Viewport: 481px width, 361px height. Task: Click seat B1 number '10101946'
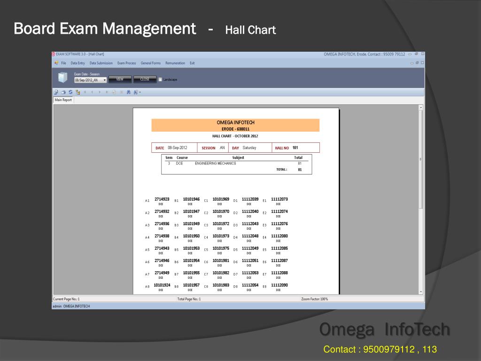192,199
